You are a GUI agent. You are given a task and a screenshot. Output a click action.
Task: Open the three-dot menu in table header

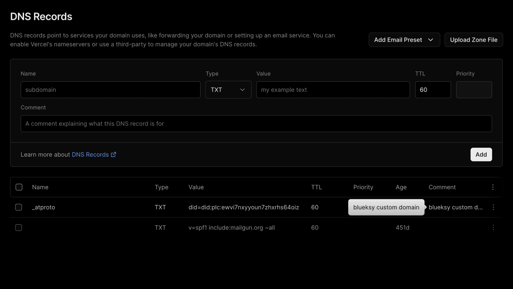pos(493,187)
